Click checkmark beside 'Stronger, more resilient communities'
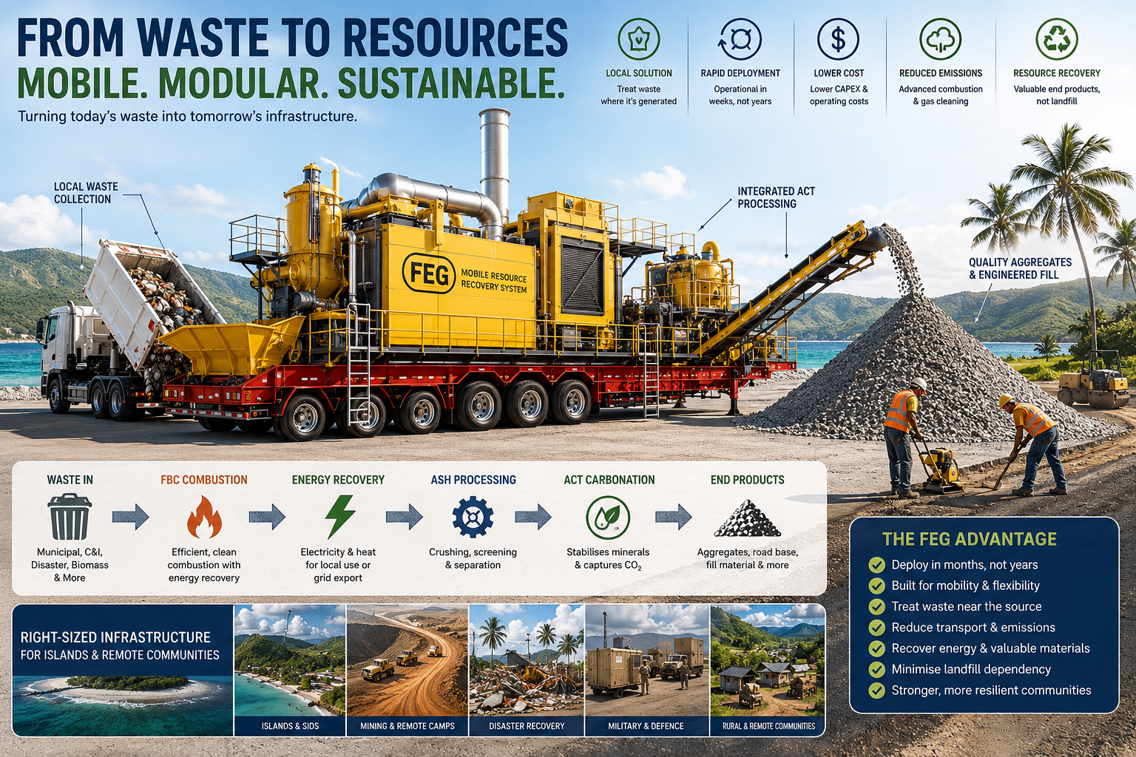The width and height of the screenshot is (1136, 757). tap(876, 690)
